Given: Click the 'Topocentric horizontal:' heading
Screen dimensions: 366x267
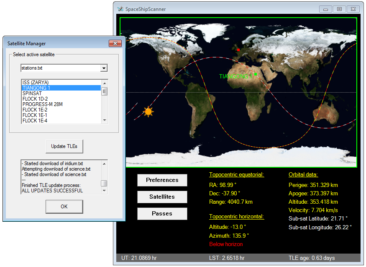Looking at the screenshot, I should click(236, 217).
